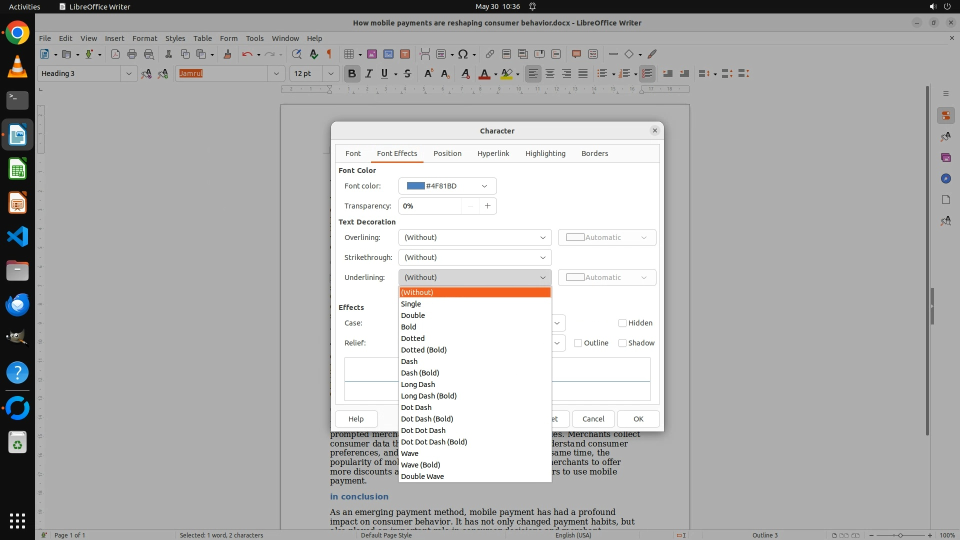Check the Shadow effect option
The width and height of the screenshot is (960, 540).
tap(622, 343)
